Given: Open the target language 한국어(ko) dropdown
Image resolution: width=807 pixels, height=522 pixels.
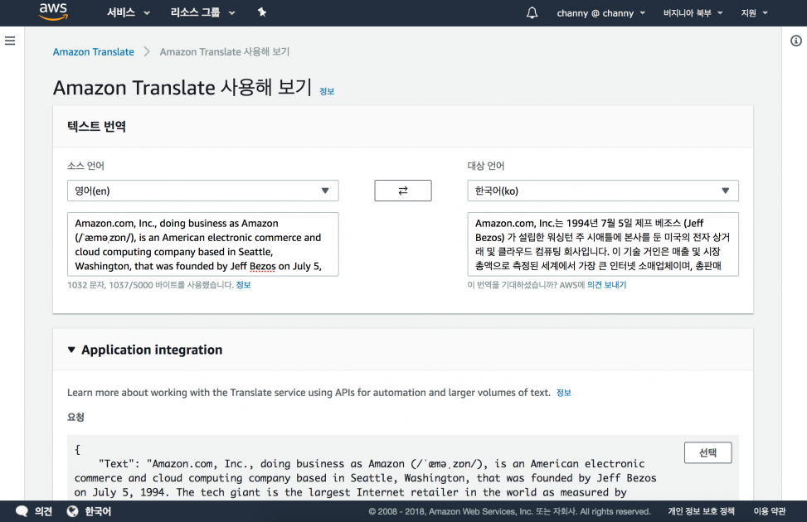Looking at the screenshot, I should click(x=603, y=190).
